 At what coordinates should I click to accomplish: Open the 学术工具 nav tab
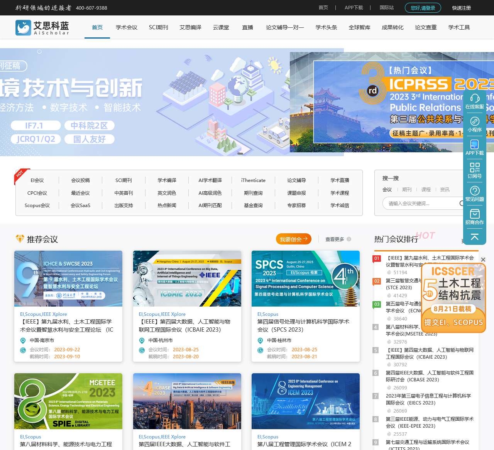coord(459,27)
